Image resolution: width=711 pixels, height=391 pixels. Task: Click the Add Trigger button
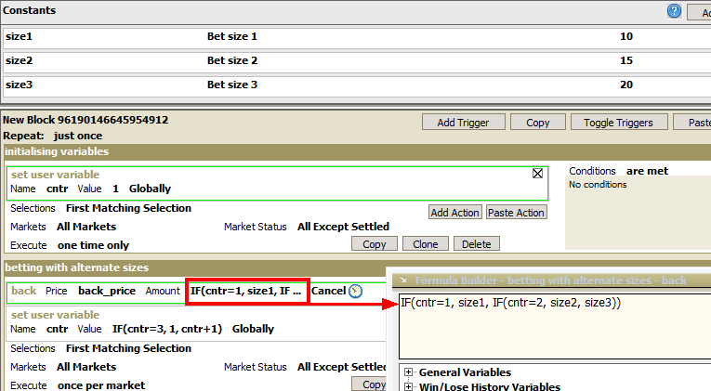(x=464, y=123)
